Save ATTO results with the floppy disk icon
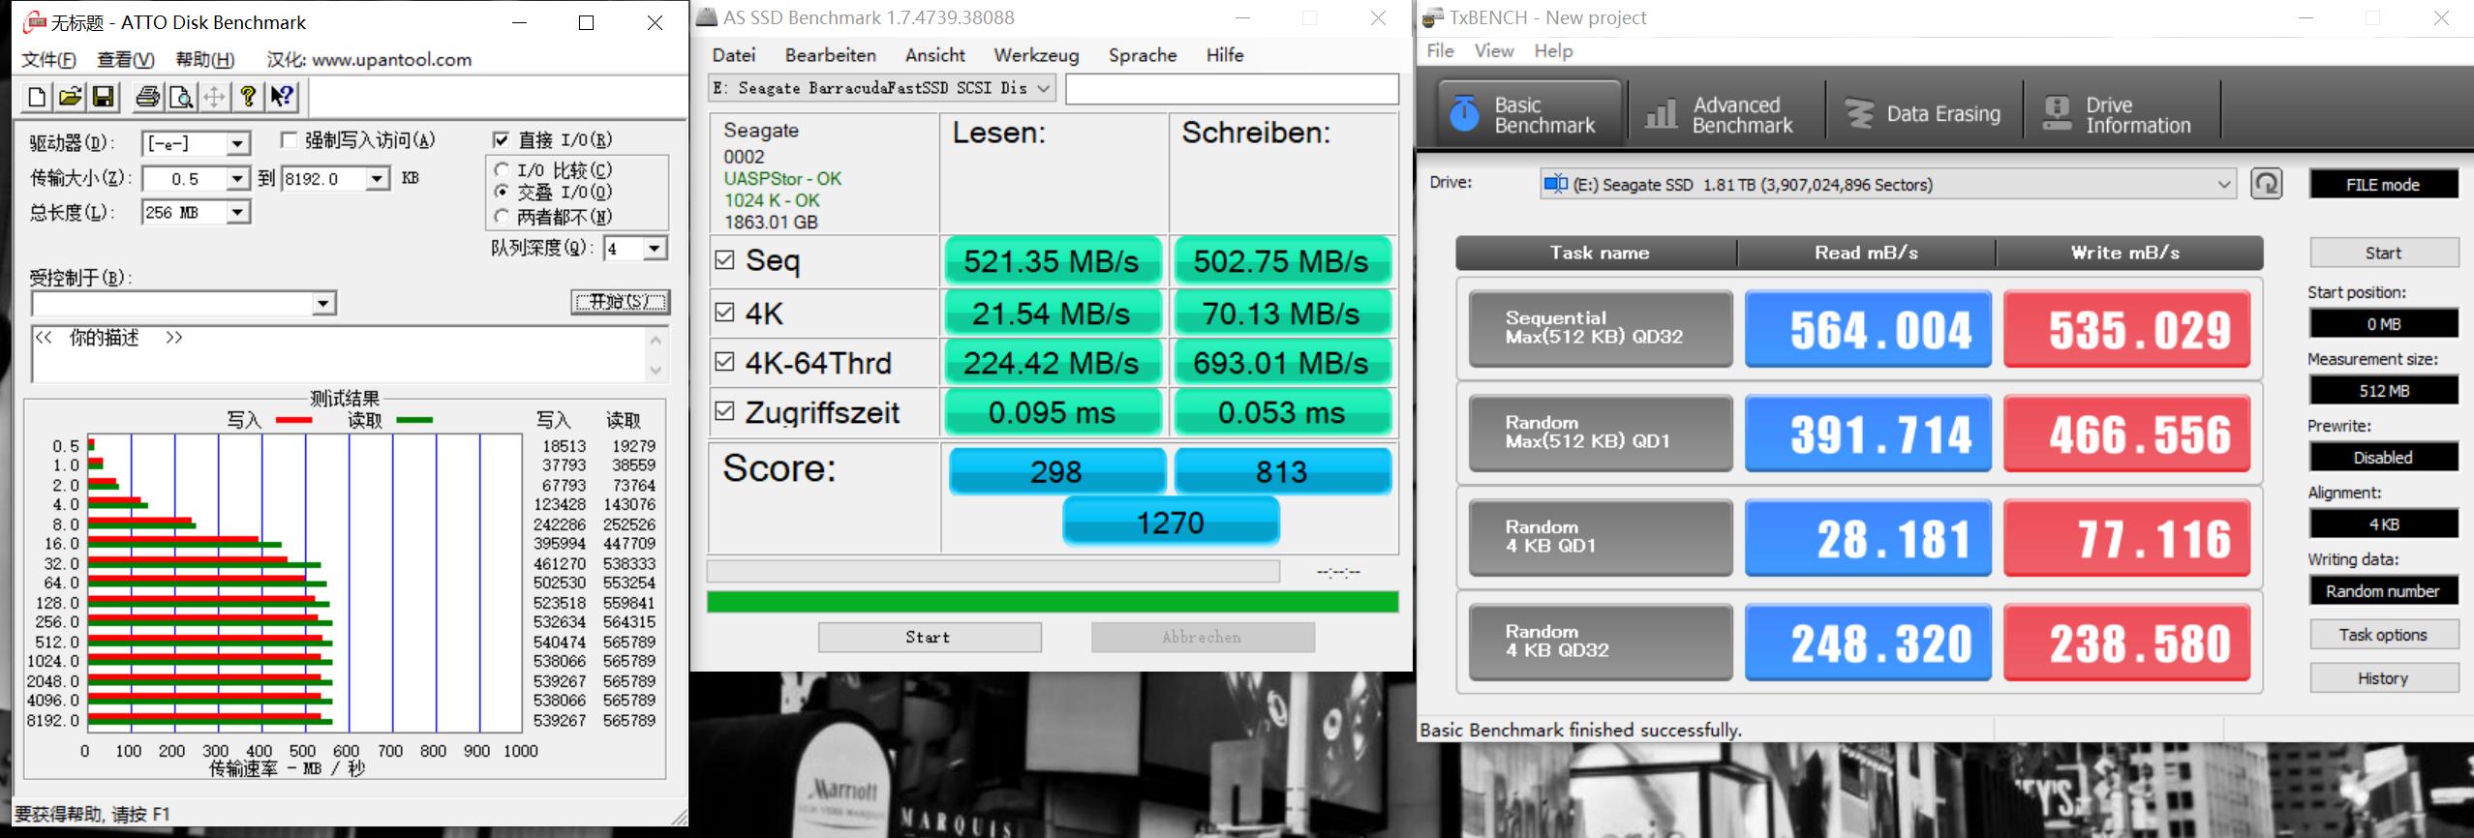Viewport: 2474px width, 838px height. pyautogui.click(x=103, y=97)
